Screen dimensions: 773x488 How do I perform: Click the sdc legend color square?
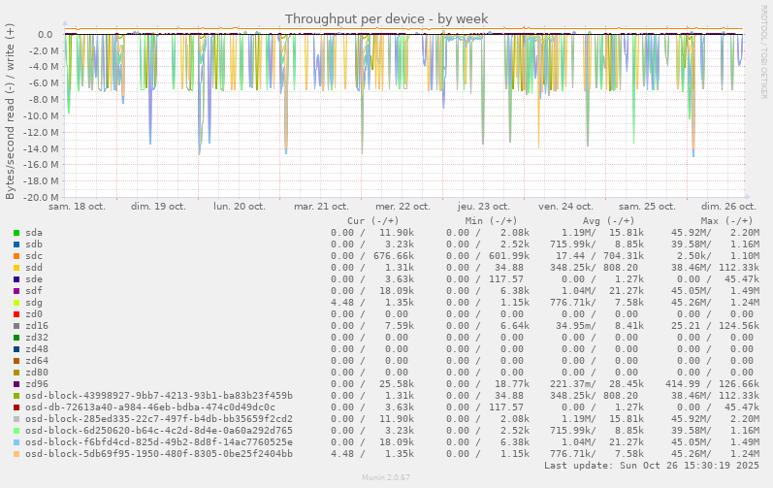coord(16,256)
